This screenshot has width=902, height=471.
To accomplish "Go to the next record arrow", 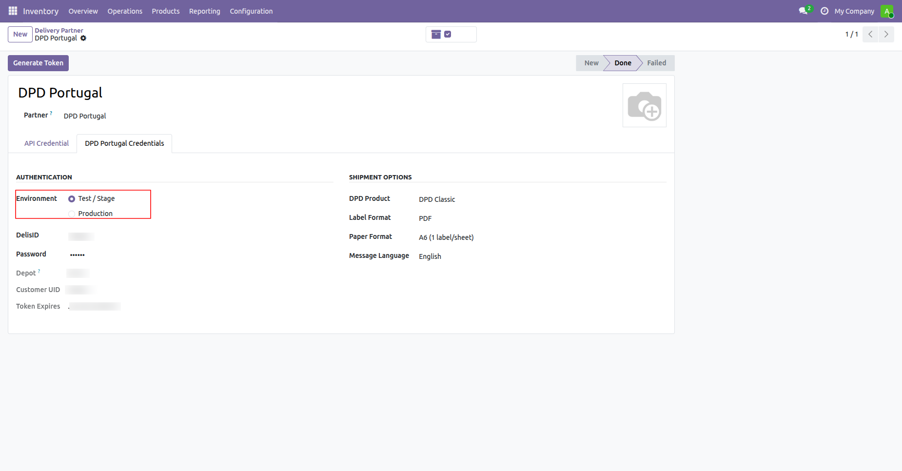I will click(x=886, y=34).
